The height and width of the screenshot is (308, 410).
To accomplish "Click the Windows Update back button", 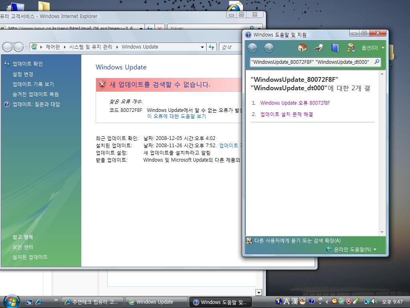I will click(x=7, y=47).
